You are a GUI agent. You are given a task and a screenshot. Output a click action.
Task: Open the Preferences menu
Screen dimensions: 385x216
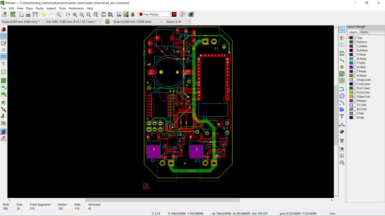[76, 8]
